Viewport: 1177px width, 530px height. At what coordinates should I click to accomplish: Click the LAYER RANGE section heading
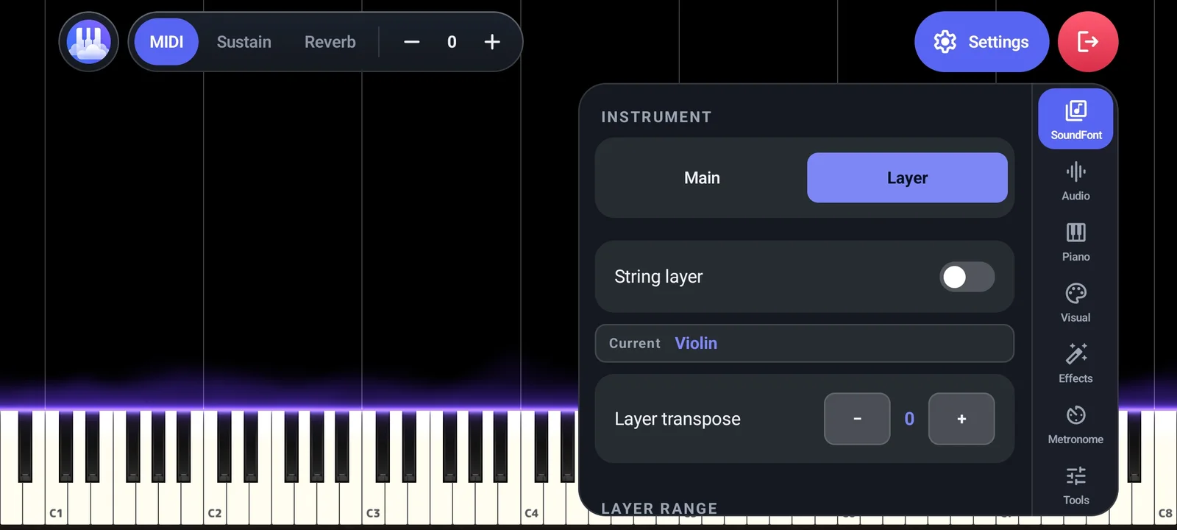[659, 509]
